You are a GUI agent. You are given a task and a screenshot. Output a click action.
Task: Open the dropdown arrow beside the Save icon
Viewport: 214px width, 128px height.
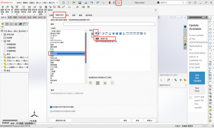82,3
